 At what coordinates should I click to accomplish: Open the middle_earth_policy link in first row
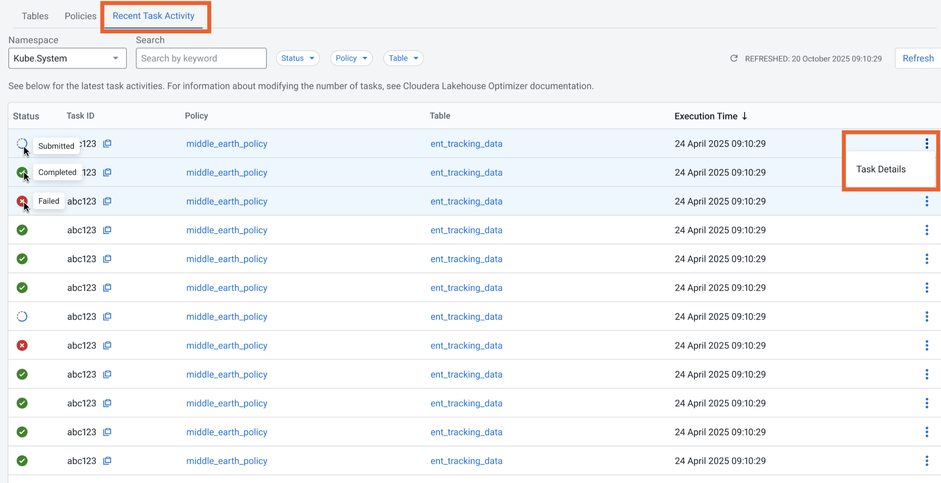pyautogui.click(x=227, y=143)
